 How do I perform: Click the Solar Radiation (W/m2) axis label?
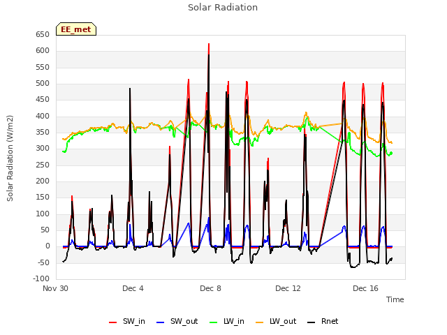click(10, 158)
